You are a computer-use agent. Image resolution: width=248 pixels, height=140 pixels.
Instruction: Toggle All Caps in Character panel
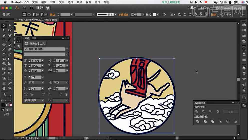click(26, 95)
